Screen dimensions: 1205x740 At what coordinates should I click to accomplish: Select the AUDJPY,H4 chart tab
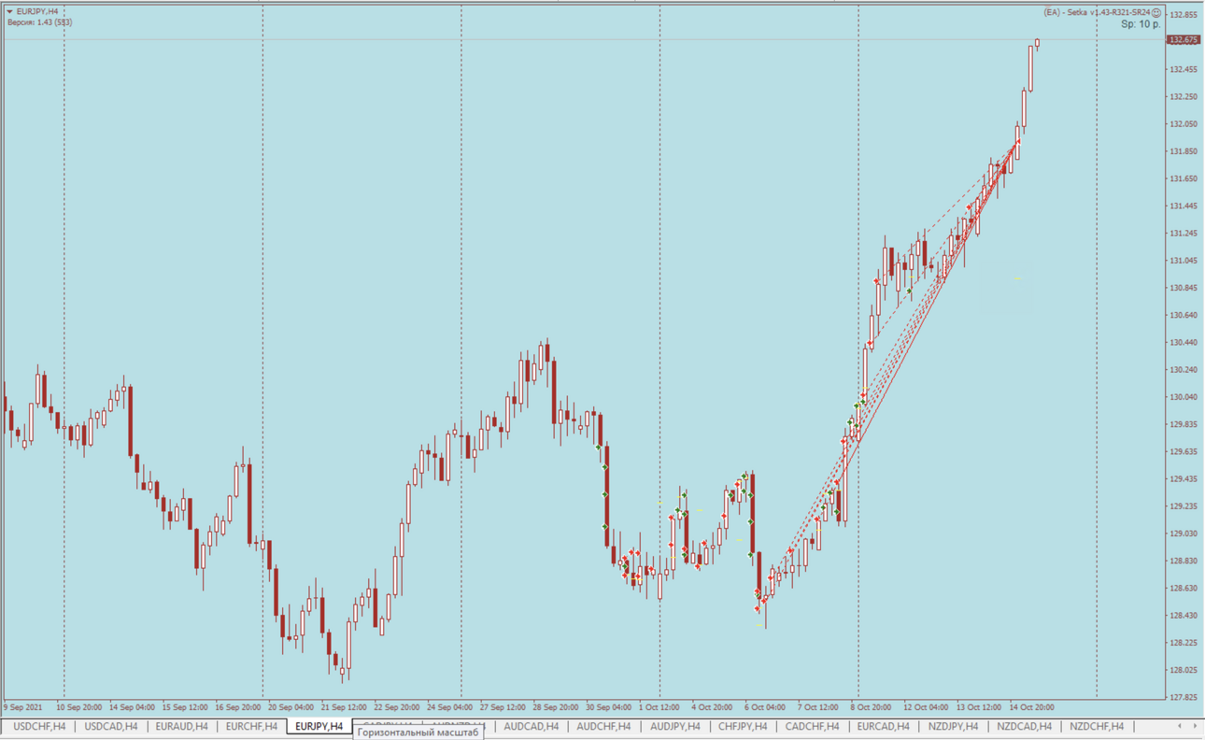point(674,726)
